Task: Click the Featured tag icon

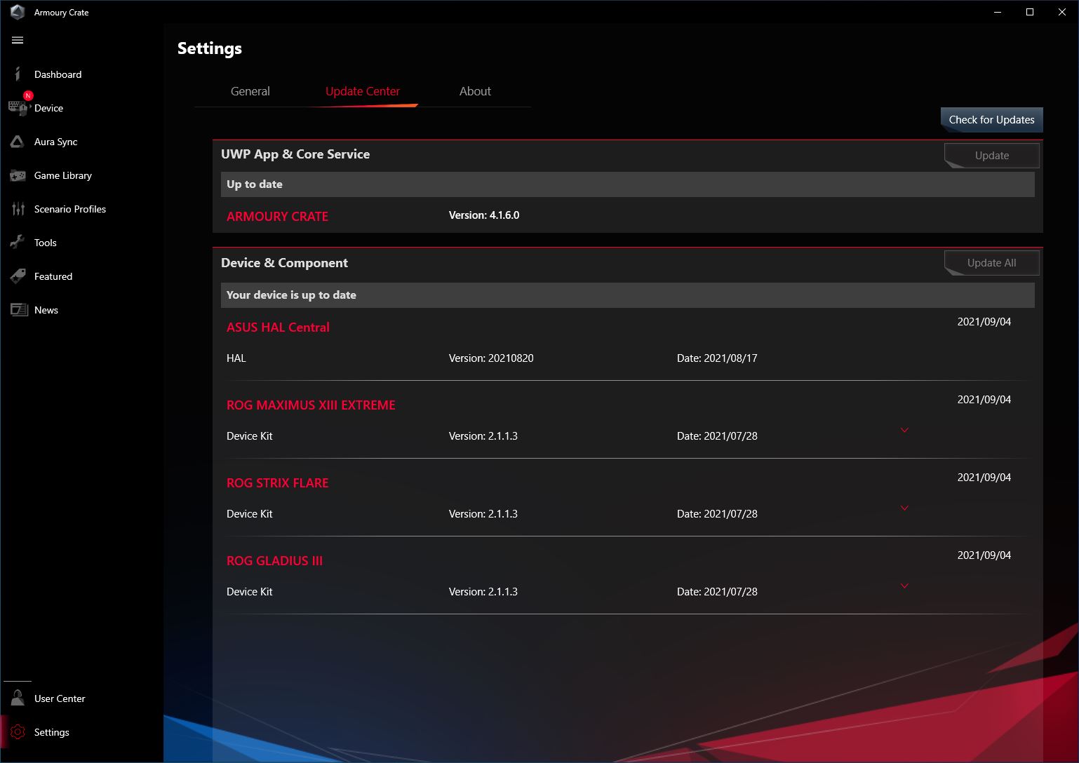Action: 18,276
